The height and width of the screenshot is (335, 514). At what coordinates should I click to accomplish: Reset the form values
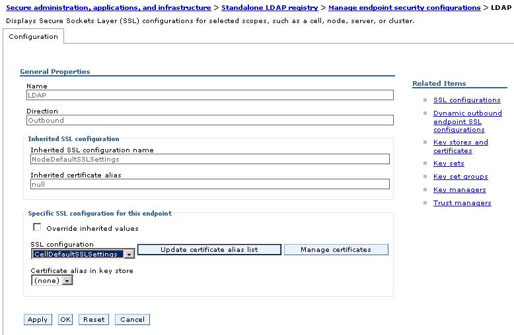(x=94, y=320)
